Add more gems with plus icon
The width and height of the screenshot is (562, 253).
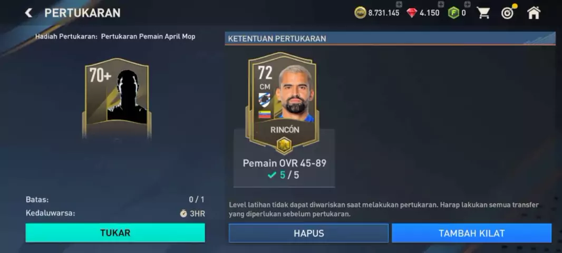(441, 4)
